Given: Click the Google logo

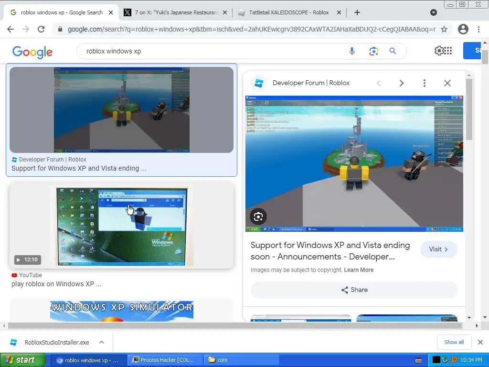Looking at the screenshot, I should pyautogui.click(x=32, y=52).
